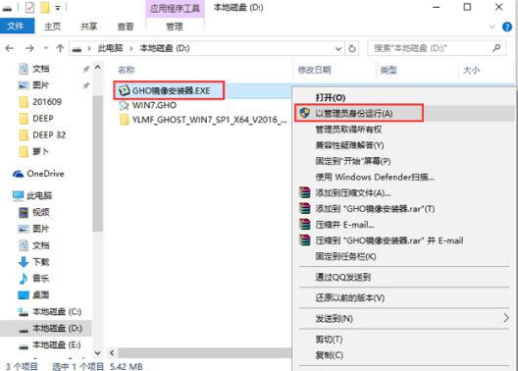The image size is (518, 371).
Task: Click the refresh button in address bar
Action: click(352, 48)
